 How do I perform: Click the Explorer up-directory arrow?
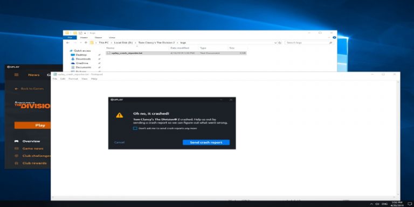86,43
